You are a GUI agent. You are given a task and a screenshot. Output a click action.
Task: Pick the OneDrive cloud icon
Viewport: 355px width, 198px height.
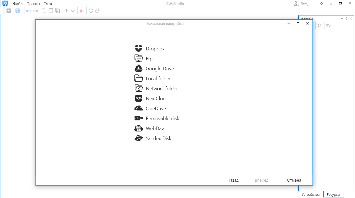[139, 108]
